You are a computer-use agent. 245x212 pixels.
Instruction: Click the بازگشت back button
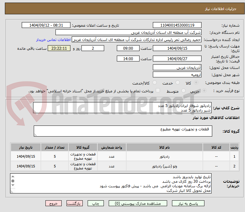point(74,204)
